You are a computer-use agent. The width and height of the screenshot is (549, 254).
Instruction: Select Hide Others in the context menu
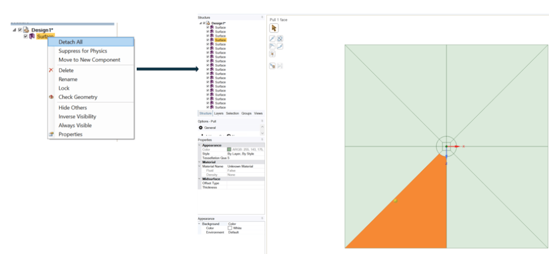(72, 107)
